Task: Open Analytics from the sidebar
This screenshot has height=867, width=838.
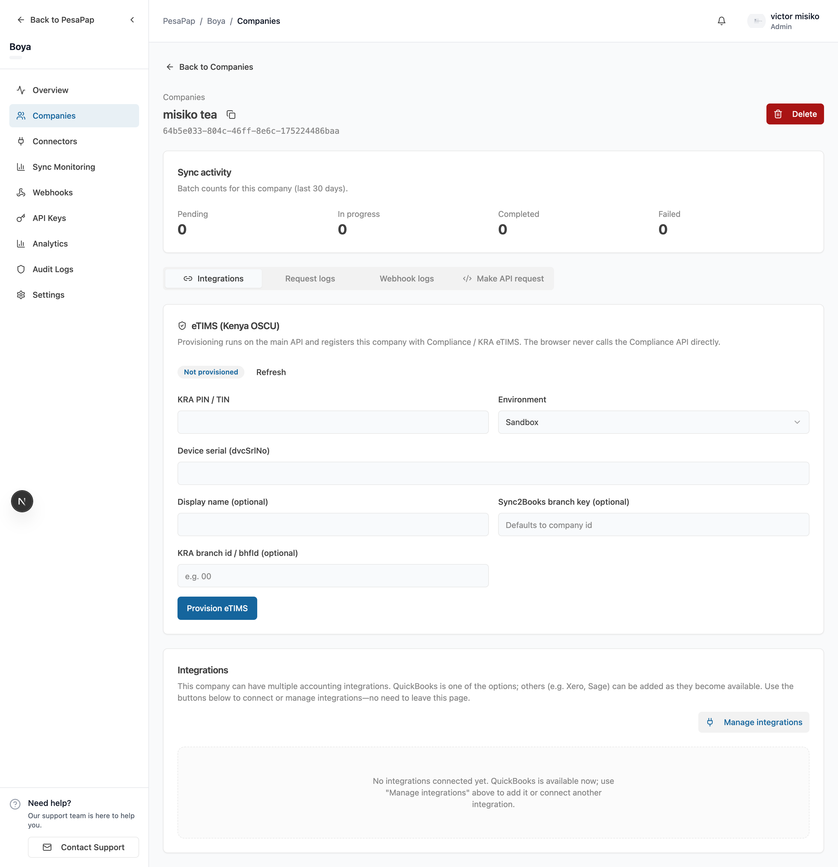Action: [x=74, y=244]
